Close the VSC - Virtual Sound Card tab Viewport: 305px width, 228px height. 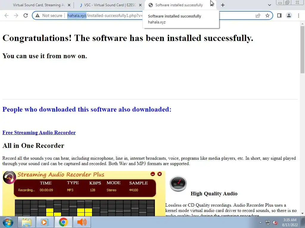point(140,5)
